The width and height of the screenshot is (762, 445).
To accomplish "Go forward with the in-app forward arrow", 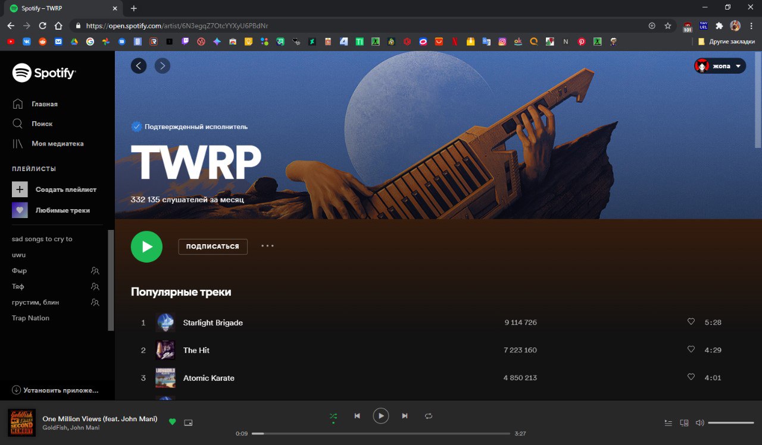I will [x=163, y=65].
